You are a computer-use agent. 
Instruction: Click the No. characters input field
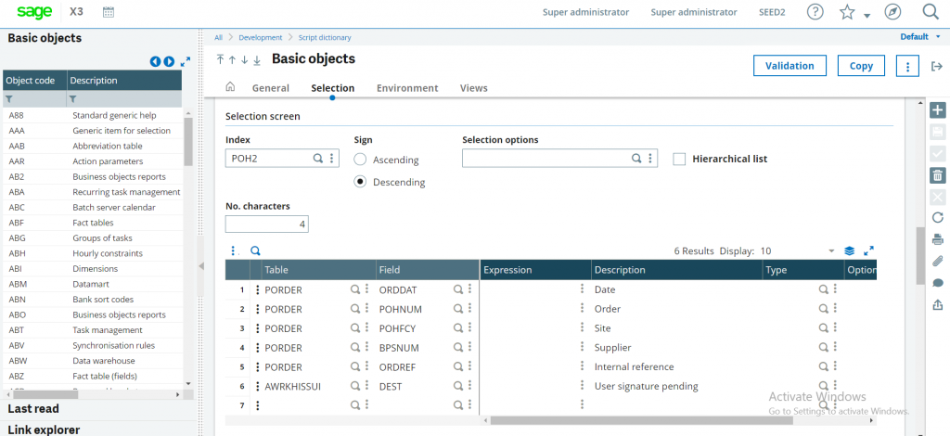[267, 224]
